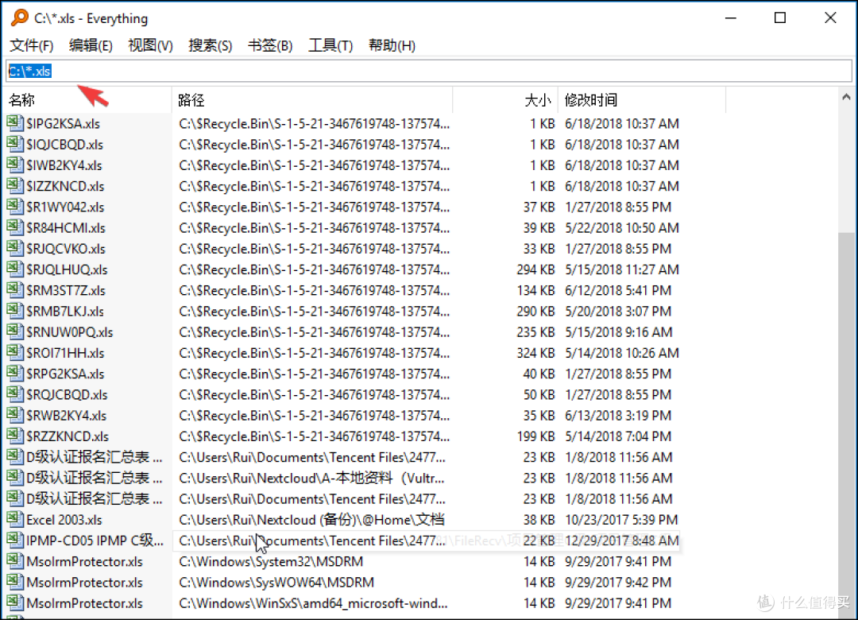This screenshot has height=620, width=858.
Task: Click date 10/23/2017 5:39 PM
Action: coord(621,519)
